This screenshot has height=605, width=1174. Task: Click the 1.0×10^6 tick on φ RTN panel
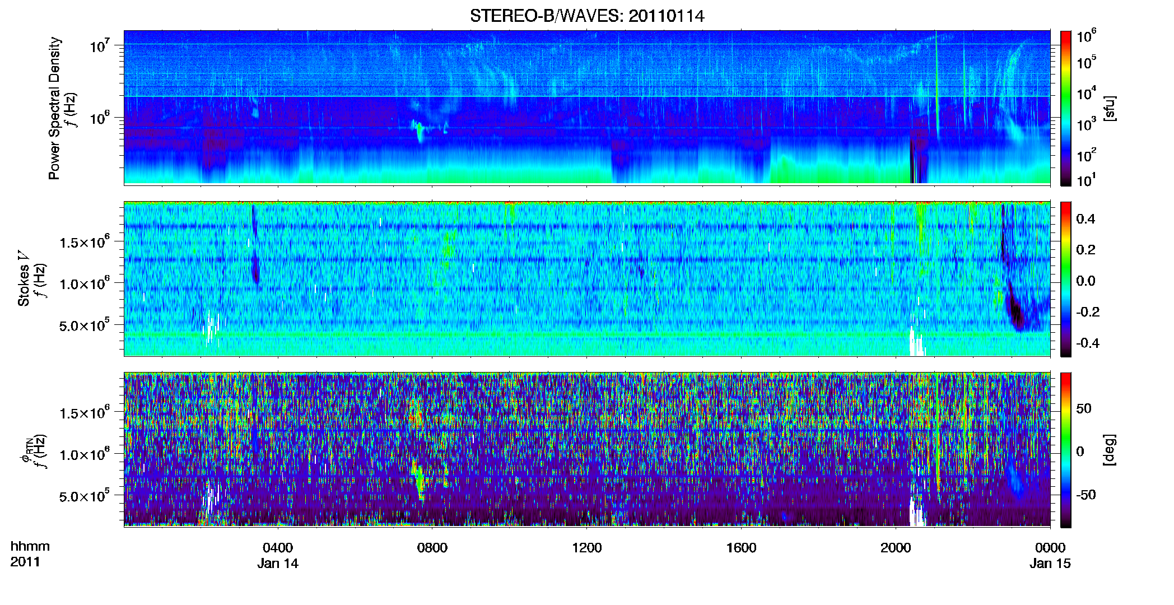[85, 454]
